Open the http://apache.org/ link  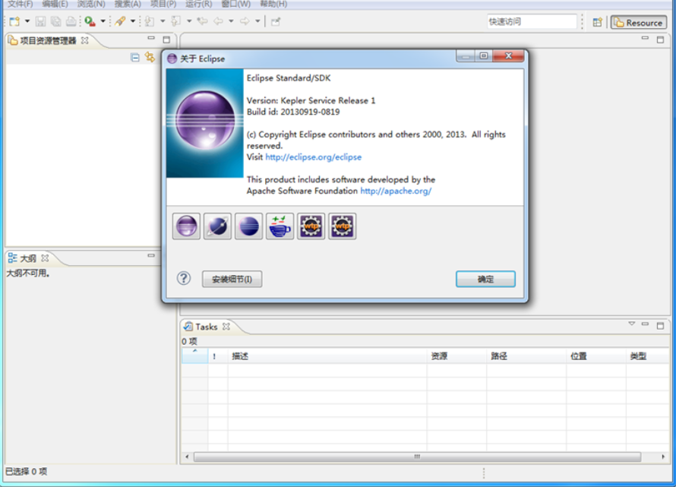396,191
